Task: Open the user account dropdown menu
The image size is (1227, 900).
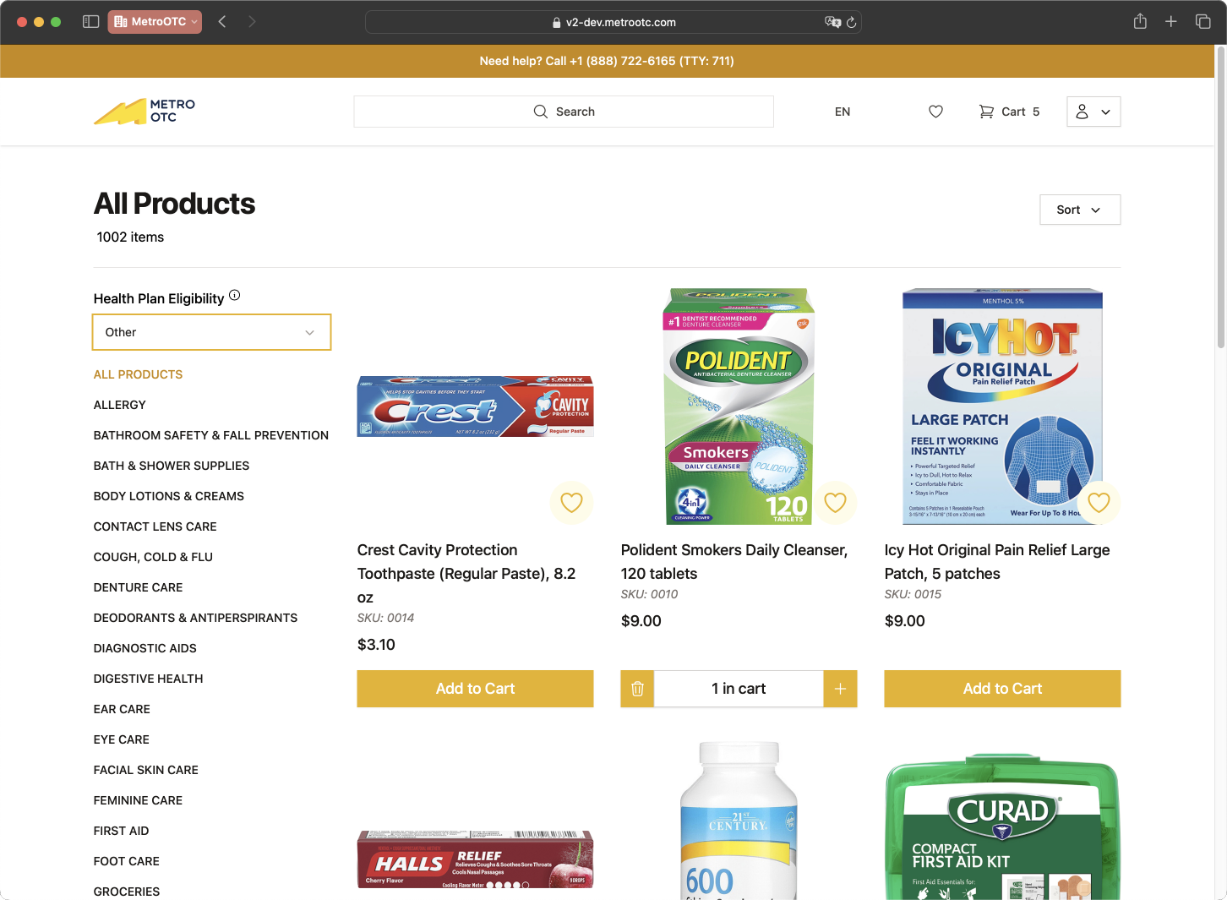Action: 1093,112
